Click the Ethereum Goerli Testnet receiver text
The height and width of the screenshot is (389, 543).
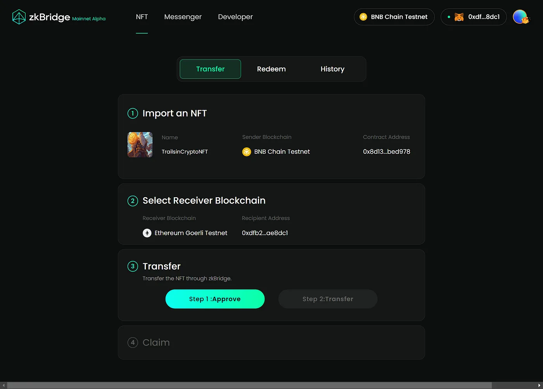[x=191, y=233]
